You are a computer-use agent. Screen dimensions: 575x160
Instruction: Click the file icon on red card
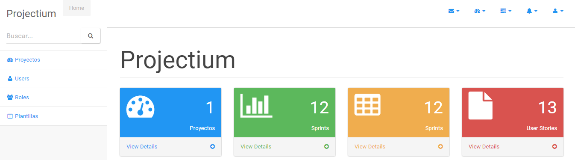(481, 105)
